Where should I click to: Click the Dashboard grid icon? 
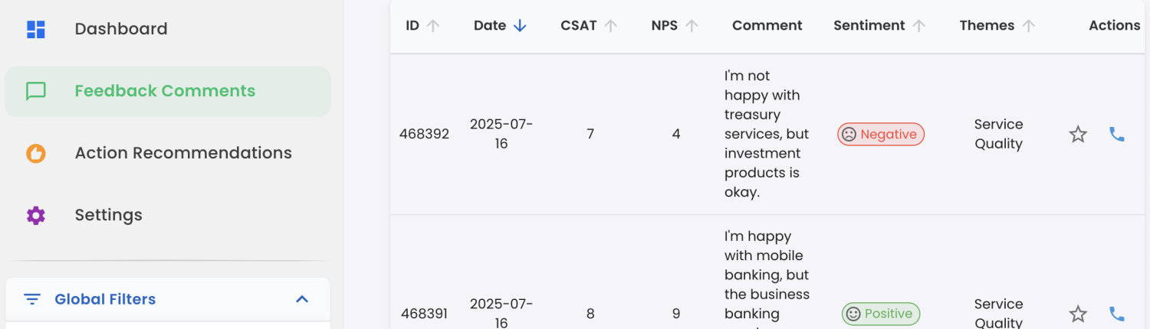point(36,29)
